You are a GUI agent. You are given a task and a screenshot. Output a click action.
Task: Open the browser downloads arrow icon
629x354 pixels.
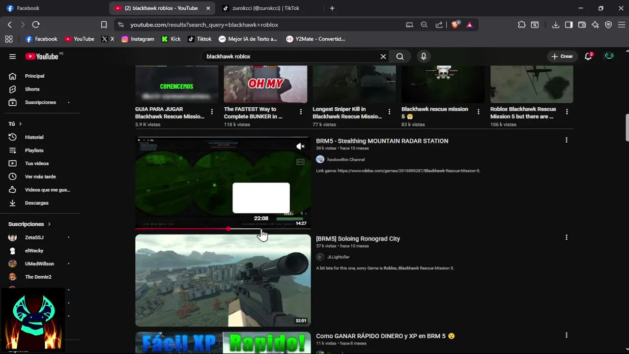click(556, 25)
